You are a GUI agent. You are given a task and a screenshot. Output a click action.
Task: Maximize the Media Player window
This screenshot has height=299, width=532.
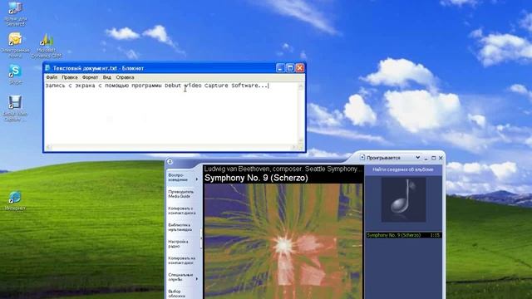pos(434,158)
